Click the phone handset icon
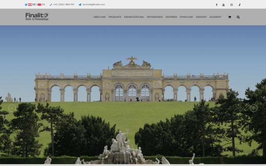This screenshot has width=266, height=166. [x=51, y=4]
